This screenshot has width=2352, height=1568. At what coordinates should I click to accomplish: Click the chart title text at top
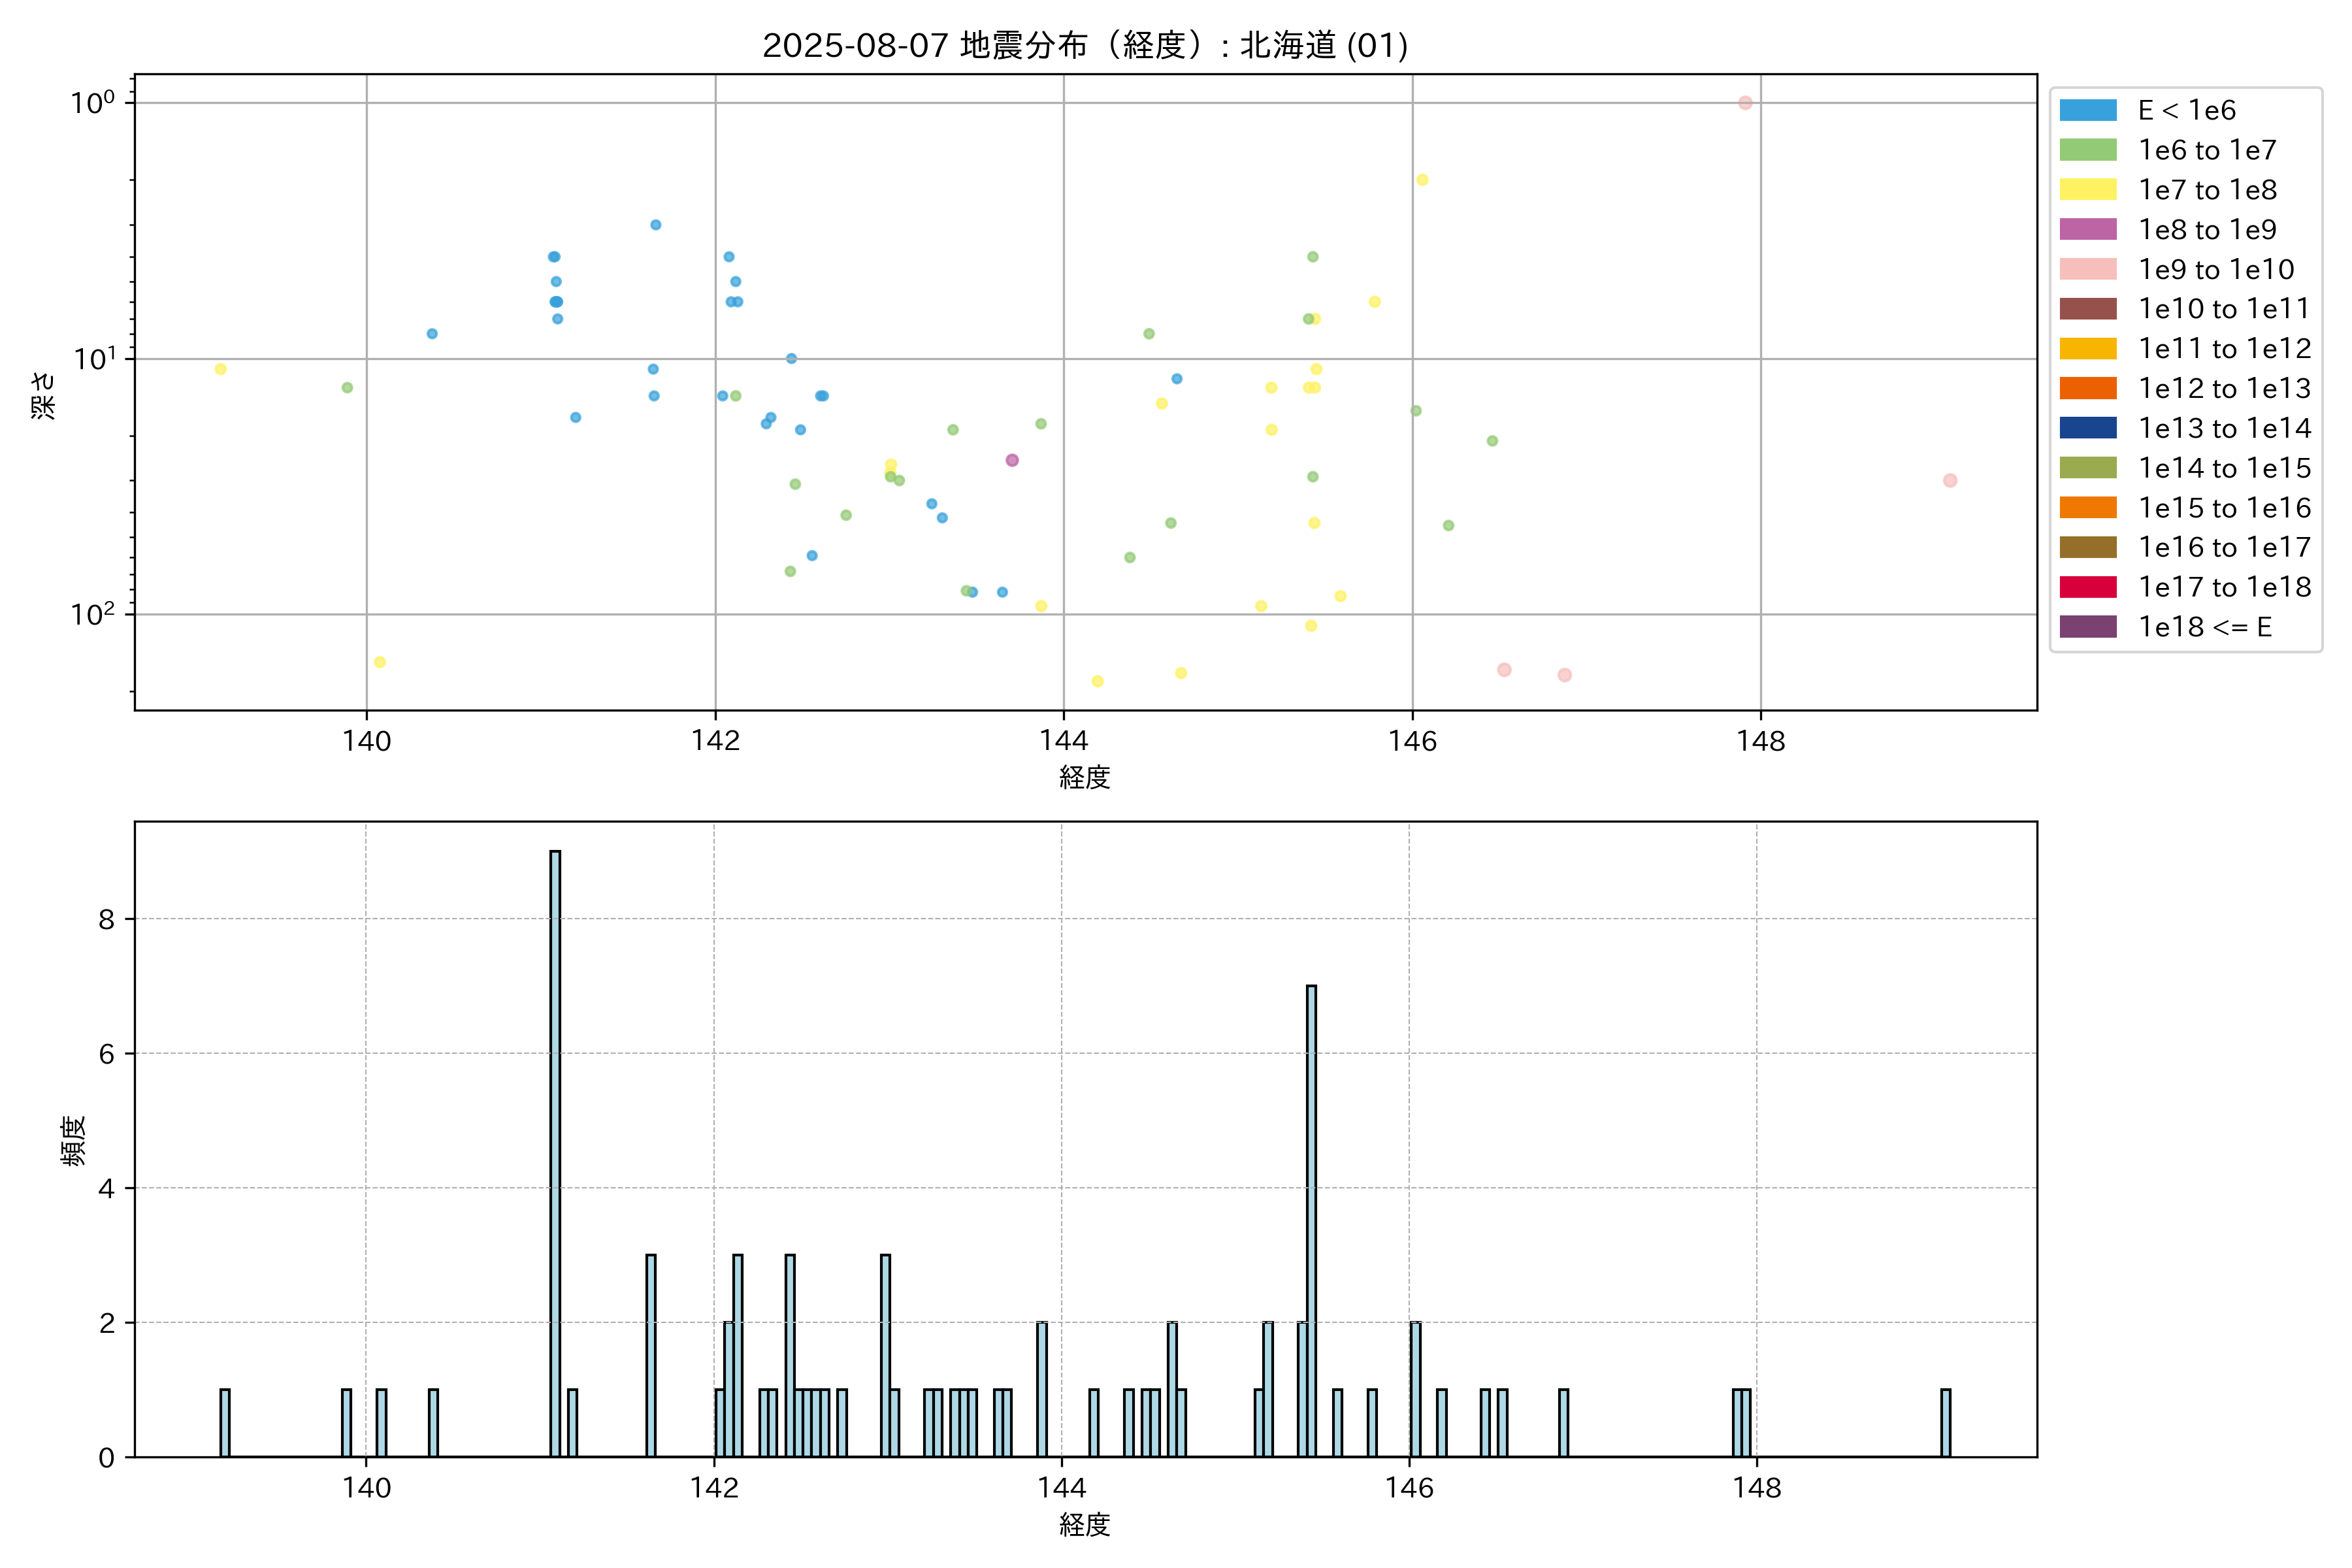1085,45
